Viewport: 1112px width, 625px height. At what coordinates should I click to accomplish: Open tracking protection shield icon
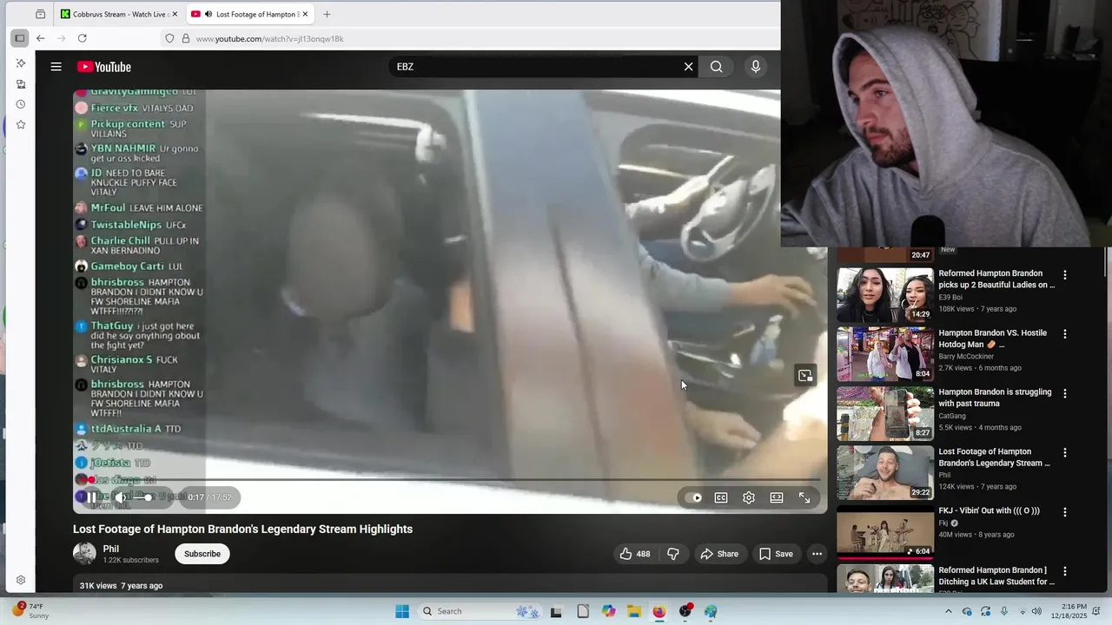coord(169,38)
